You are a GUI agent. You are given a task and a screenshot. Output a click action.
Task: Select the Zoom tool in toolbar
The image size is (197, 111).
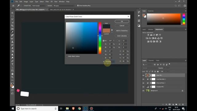[x=12, y=77]
